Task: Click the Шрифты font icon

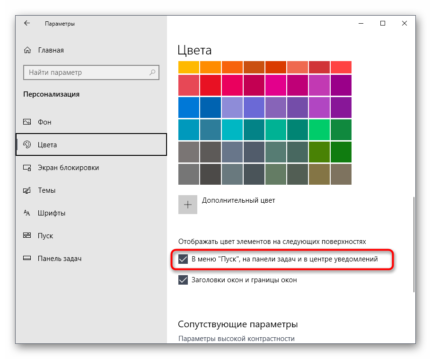Action: 27,213
